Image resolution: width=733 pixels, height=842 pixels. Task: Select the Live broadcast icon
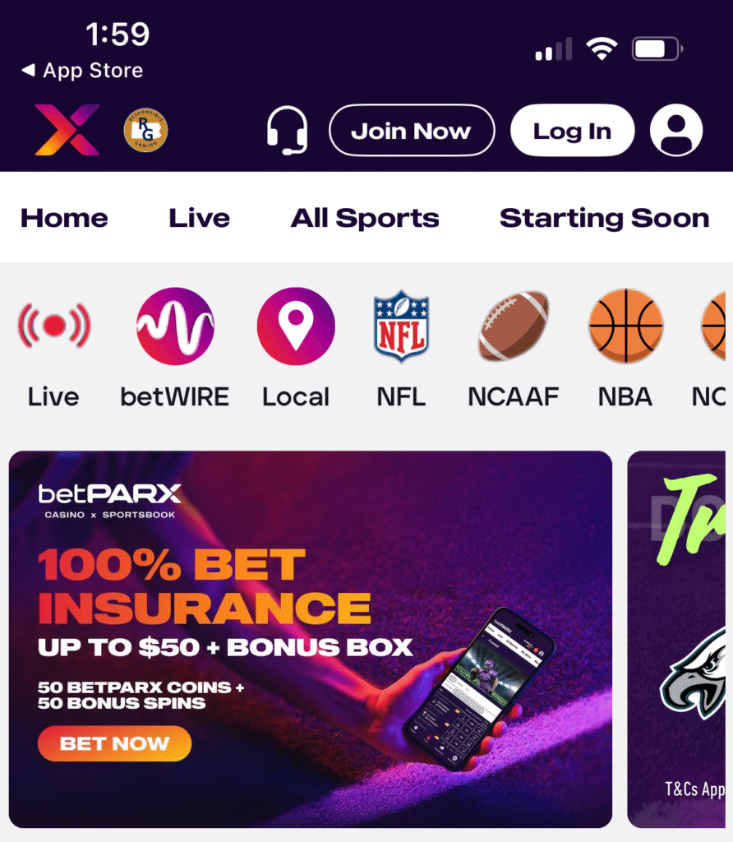[54, 326]
